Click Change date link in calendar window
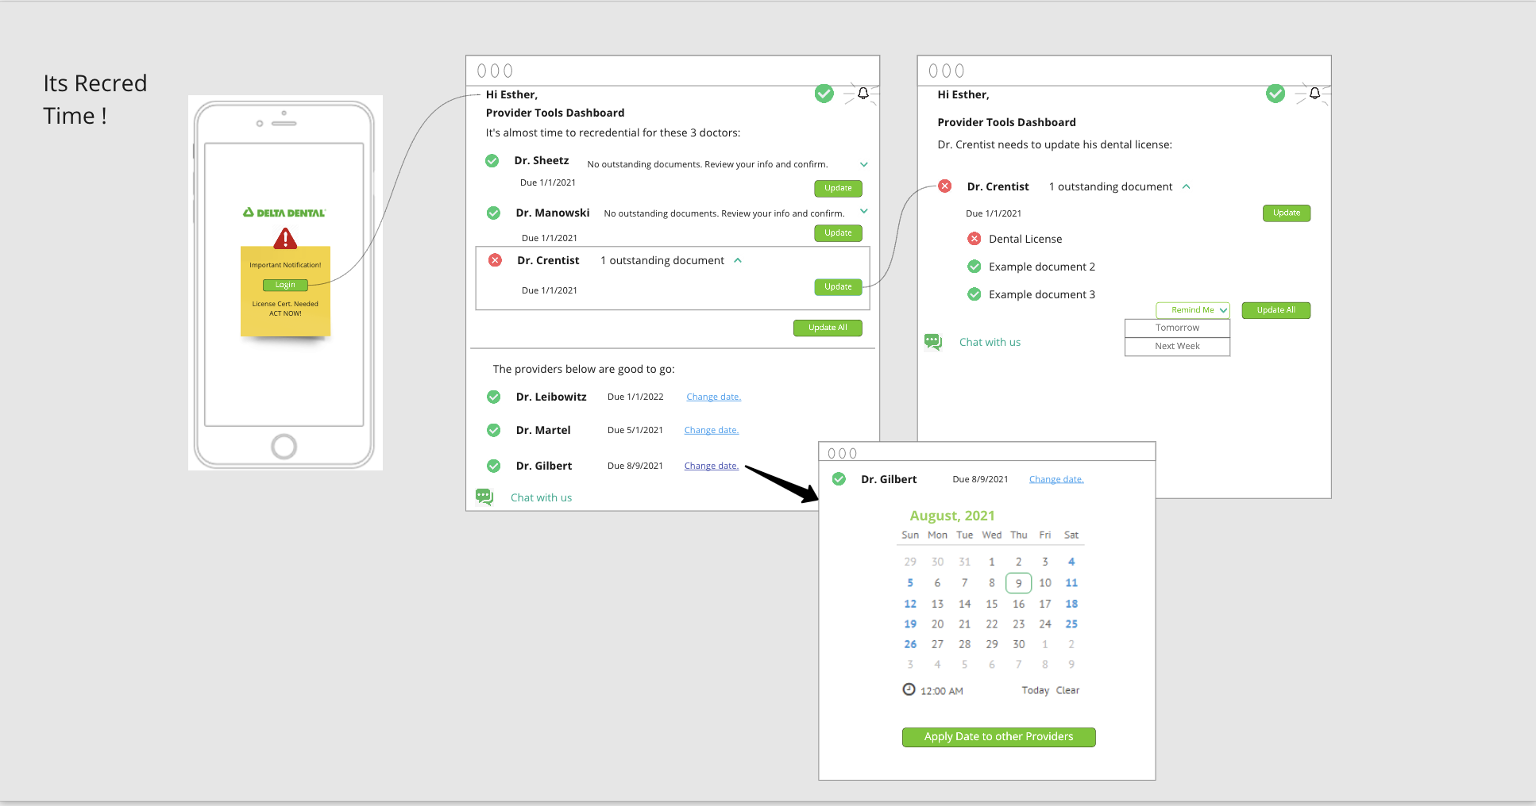 [x=1056, y=479]
